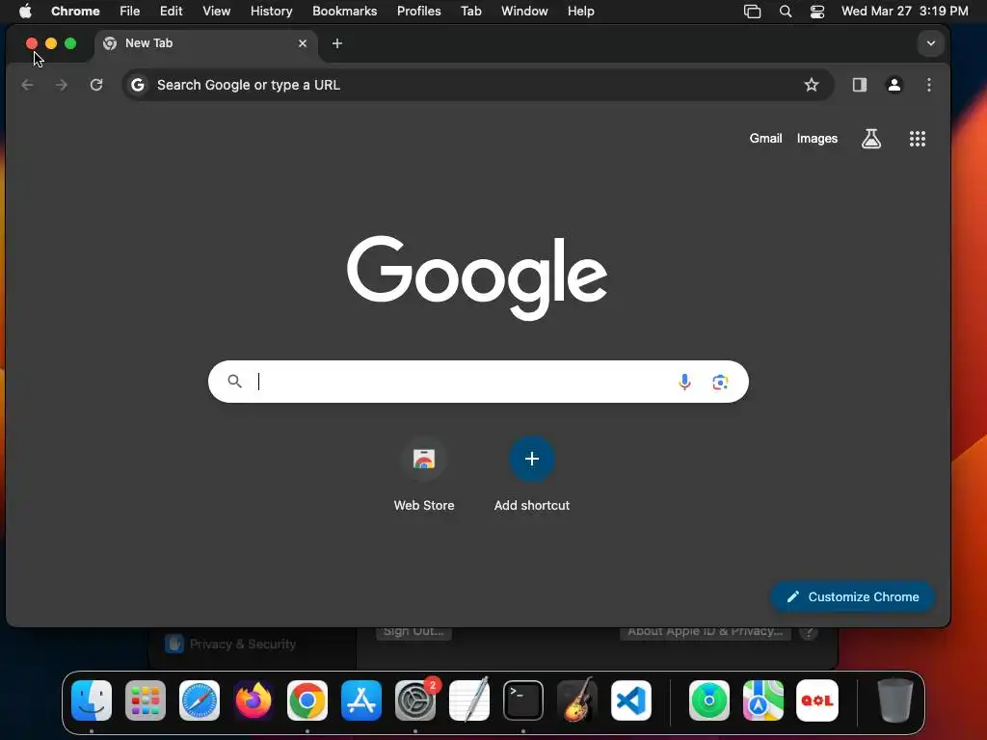The height and width of the screenshot is (740, 987).
Task: Open the Gmail link
Action: 765,139
